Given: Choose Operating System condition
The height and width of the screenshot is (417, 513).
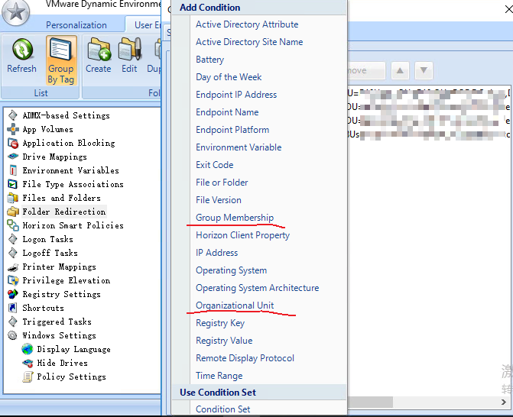Looking at the screenshot, I should (x=232, y=270).
